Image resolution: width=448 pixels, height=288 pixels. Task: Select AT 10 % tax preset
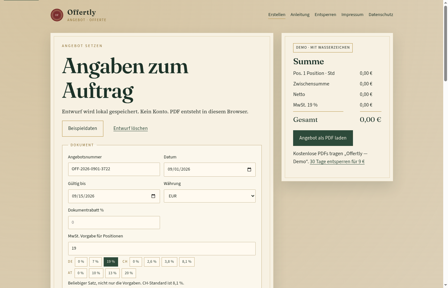coord(96,273)
